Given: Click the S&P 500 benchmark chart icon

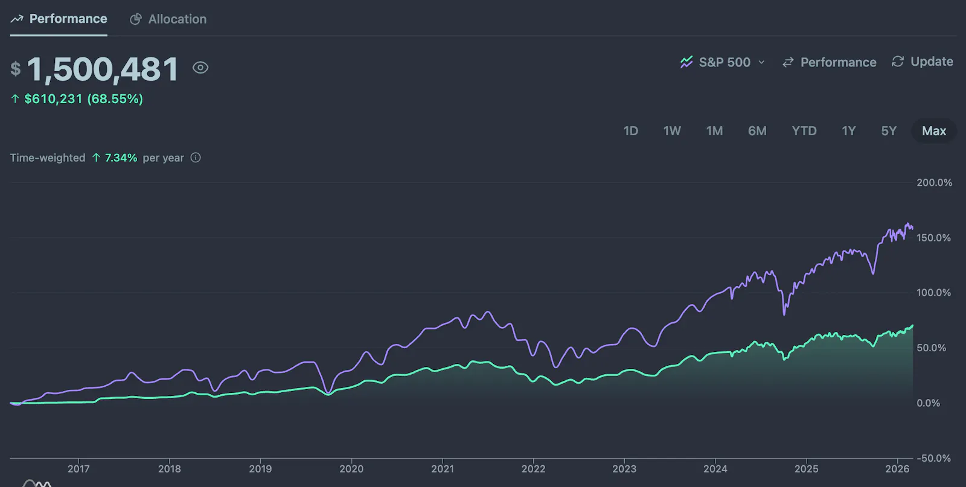Looking at the screenshot, I should [686, 62].
